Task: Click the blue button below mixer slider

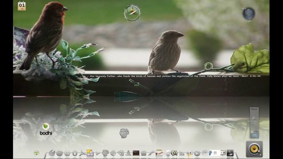Action: coord(254,136)
